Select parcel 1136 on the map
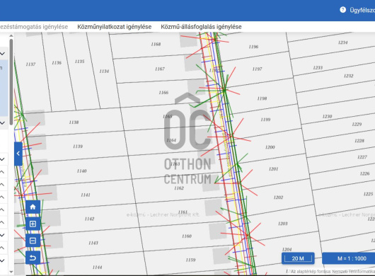 pos(57,63)
